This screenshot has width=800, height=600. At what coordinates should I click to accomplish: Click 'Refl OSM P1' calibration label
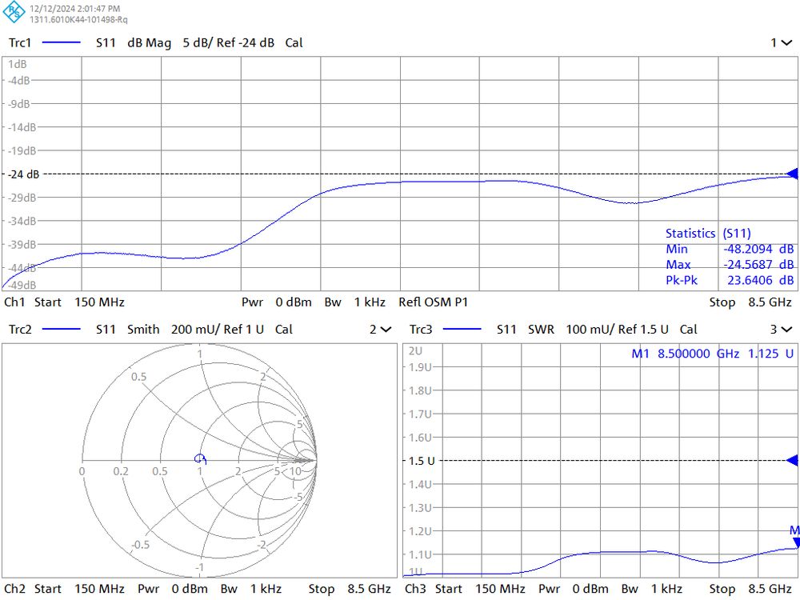click(433, 302)
